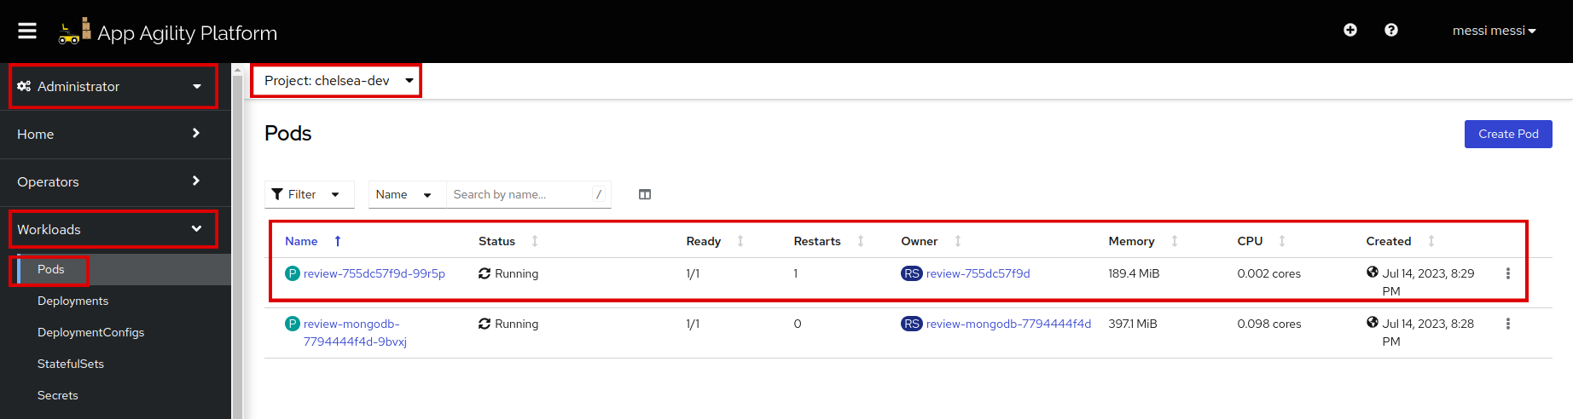Collapse the Workloads navigation section

pyautogui.click(x=111, y=229)
